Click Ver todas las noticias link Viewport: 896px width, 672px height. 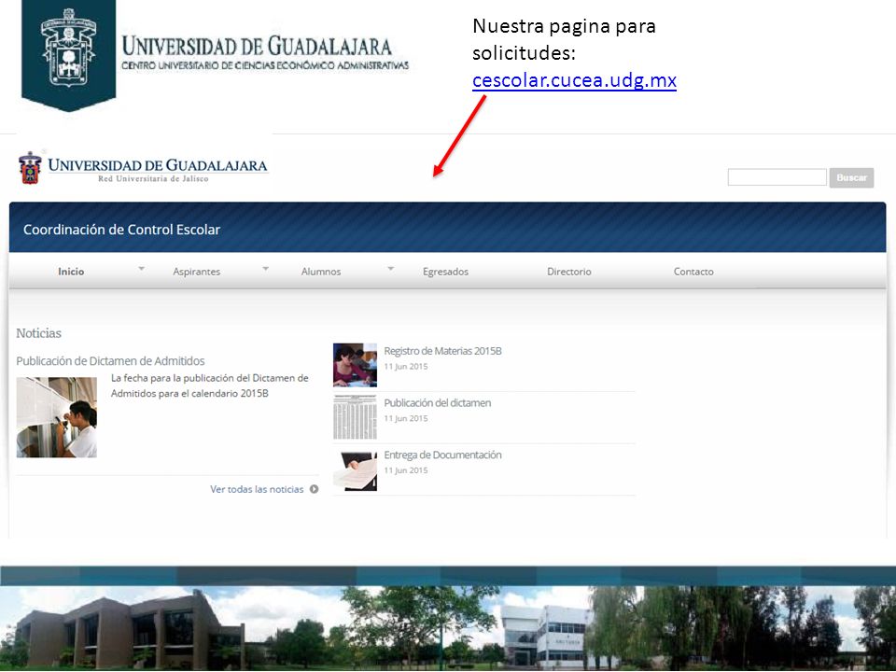[257, 489]
